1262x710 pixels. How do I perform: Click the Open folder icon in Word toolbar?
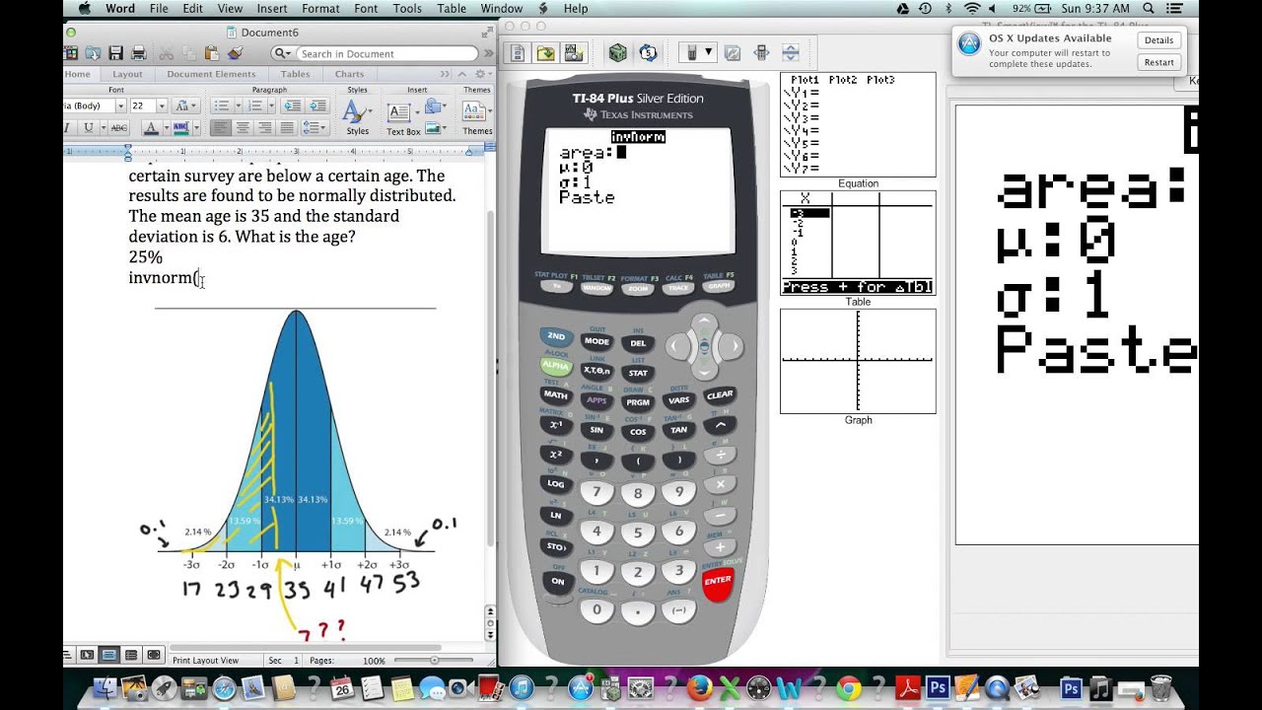tap(94, 53)
